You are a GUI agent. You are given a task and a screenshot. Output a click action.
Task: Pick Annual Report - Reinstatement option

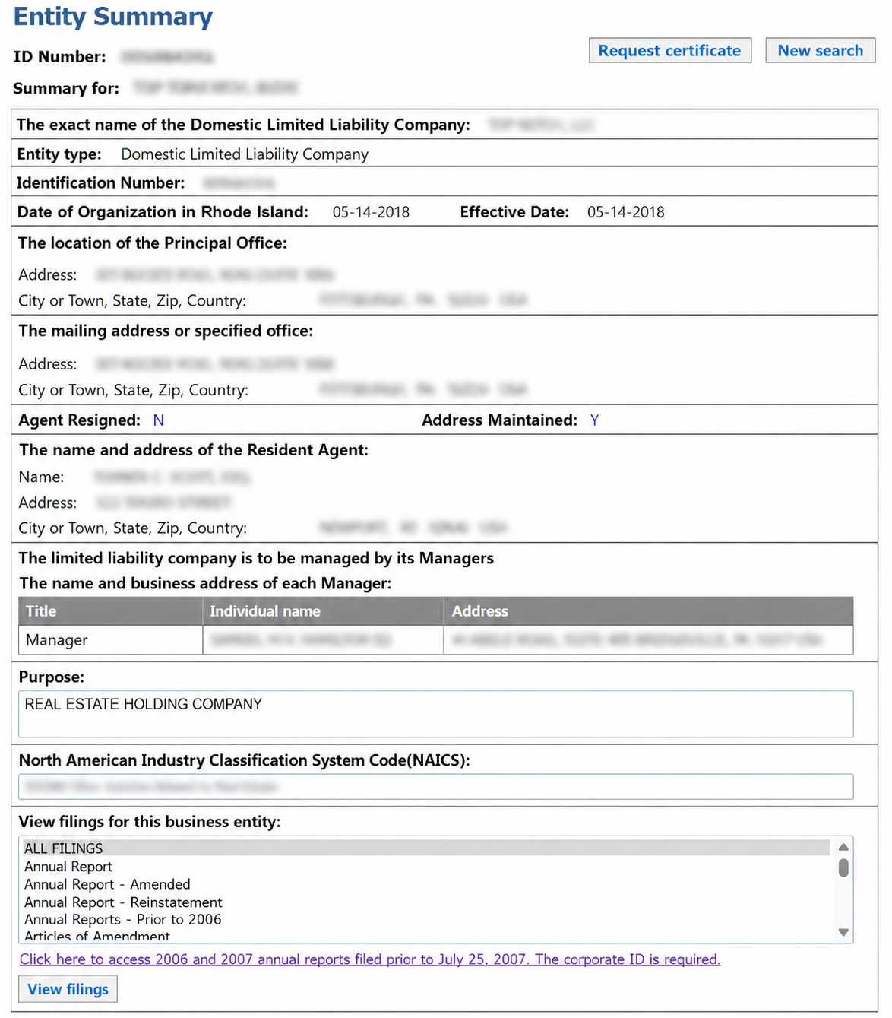[123, 902]
